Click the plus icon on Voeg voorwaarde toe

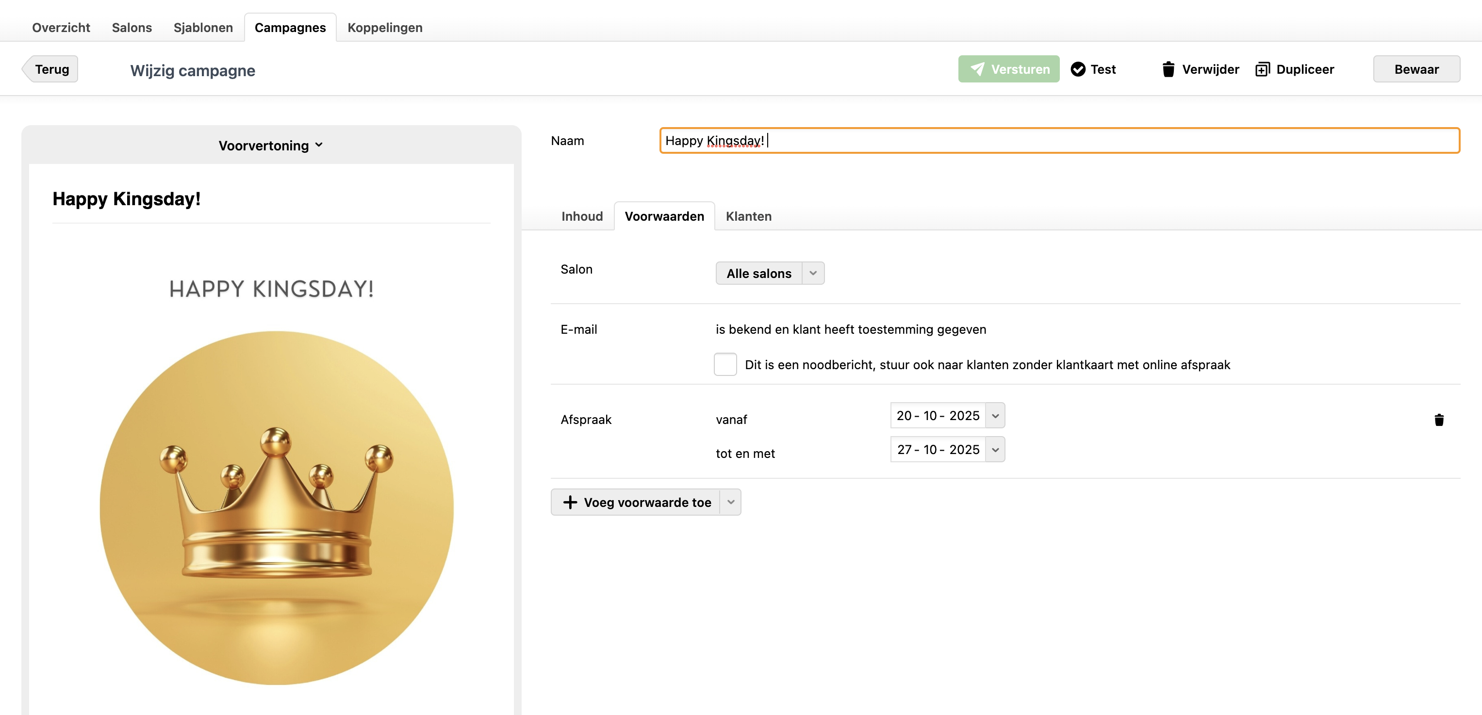(570, 502)
